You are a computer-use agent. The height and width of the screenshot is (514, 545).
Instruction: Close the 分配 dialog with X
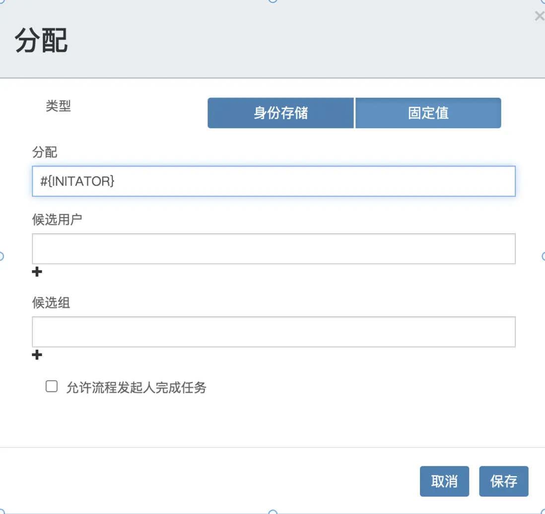click(x=539, y=16)
